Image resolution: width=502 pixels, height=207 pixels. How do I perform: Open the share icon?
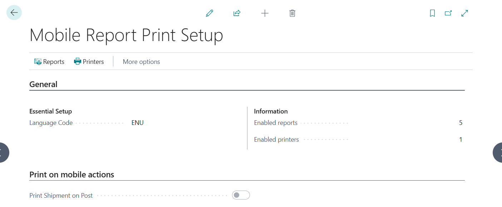pos(237,13)
